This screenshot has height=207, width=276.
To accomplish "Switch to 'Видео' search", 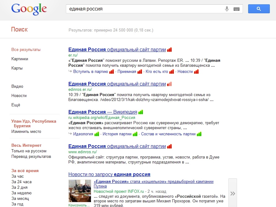I will [17, 87].
